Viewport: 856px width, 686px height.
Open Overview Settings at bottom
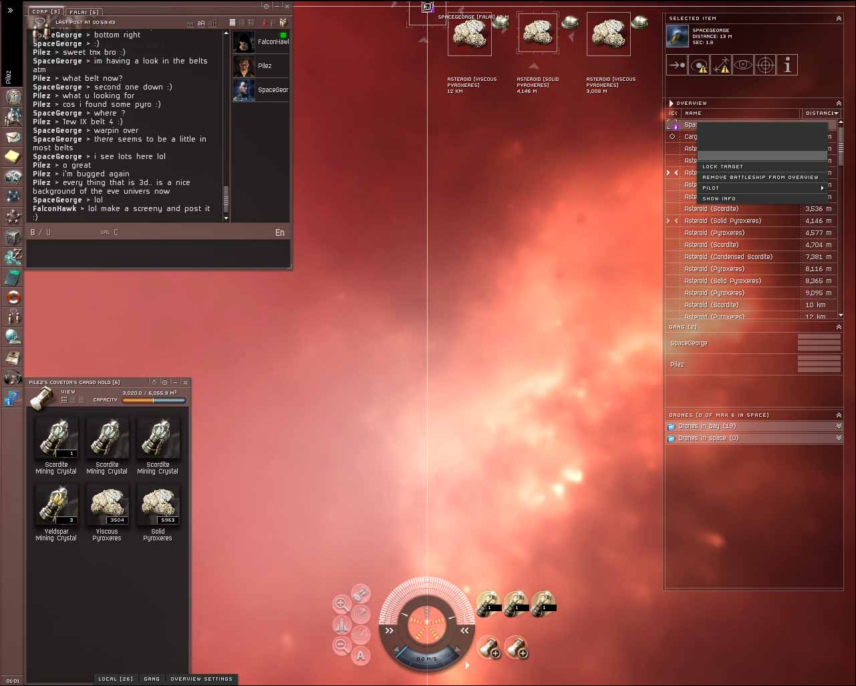point(202,679)
